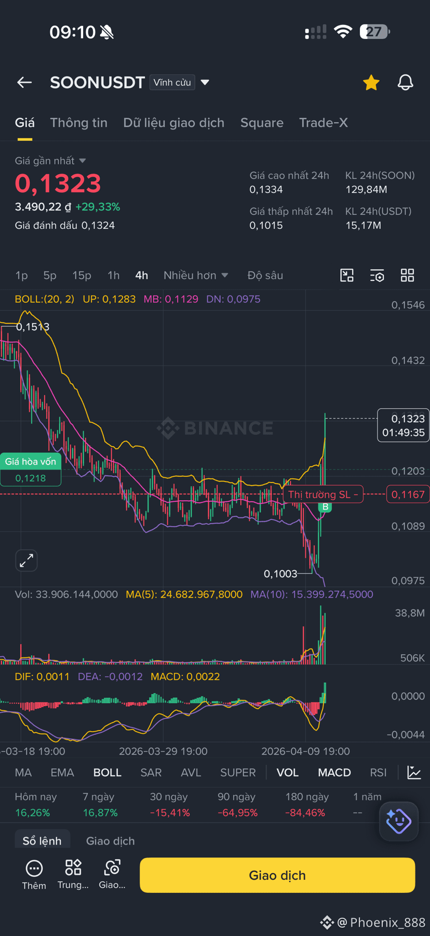Select the 5p timeframe
Viewport: 430px width, 936px height.
coord(50,276)
